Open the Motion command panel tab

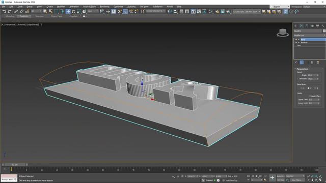312,26
